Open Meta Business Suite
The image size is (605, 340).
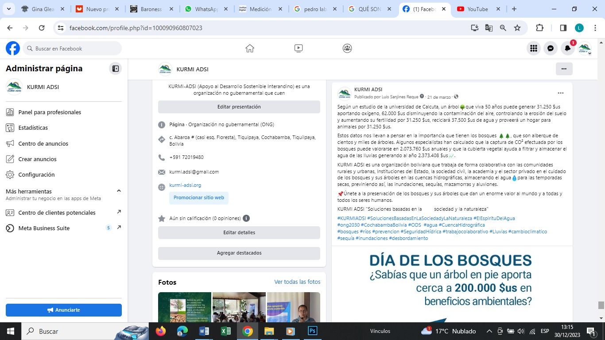pos(64,228)
